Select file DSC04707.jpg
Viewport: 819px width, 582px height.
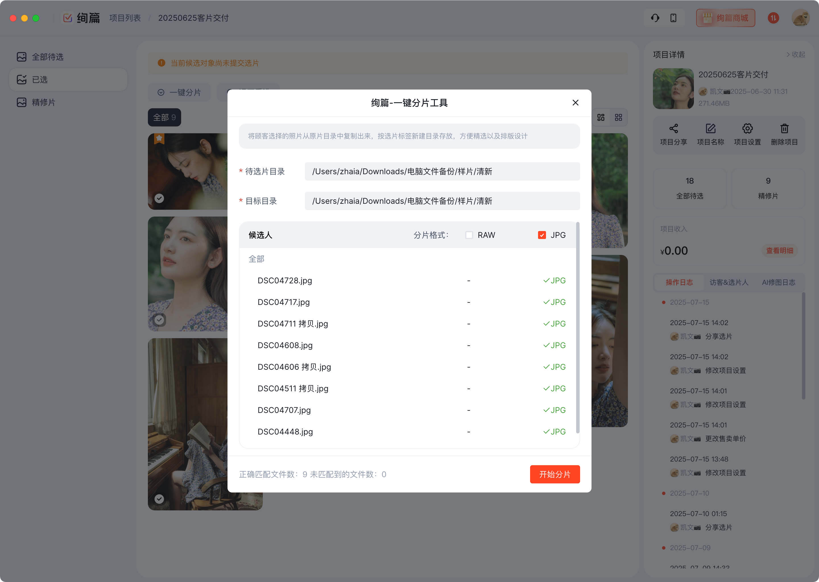click(x=284, y=410)
